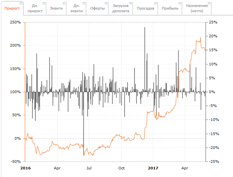Open the Загрузка депозита tab
This screenshot has height=177, width=233.
coord(120,8)
